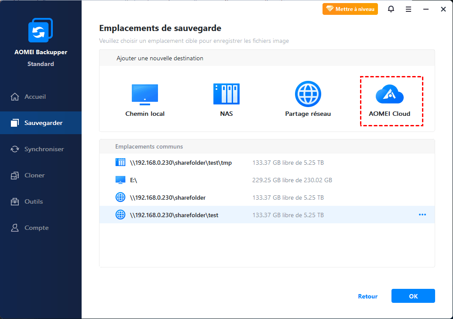Image resolution: width=453 pixels, height=319 pixels.
Task: Open the Compte section
Action: click(41, 228)
